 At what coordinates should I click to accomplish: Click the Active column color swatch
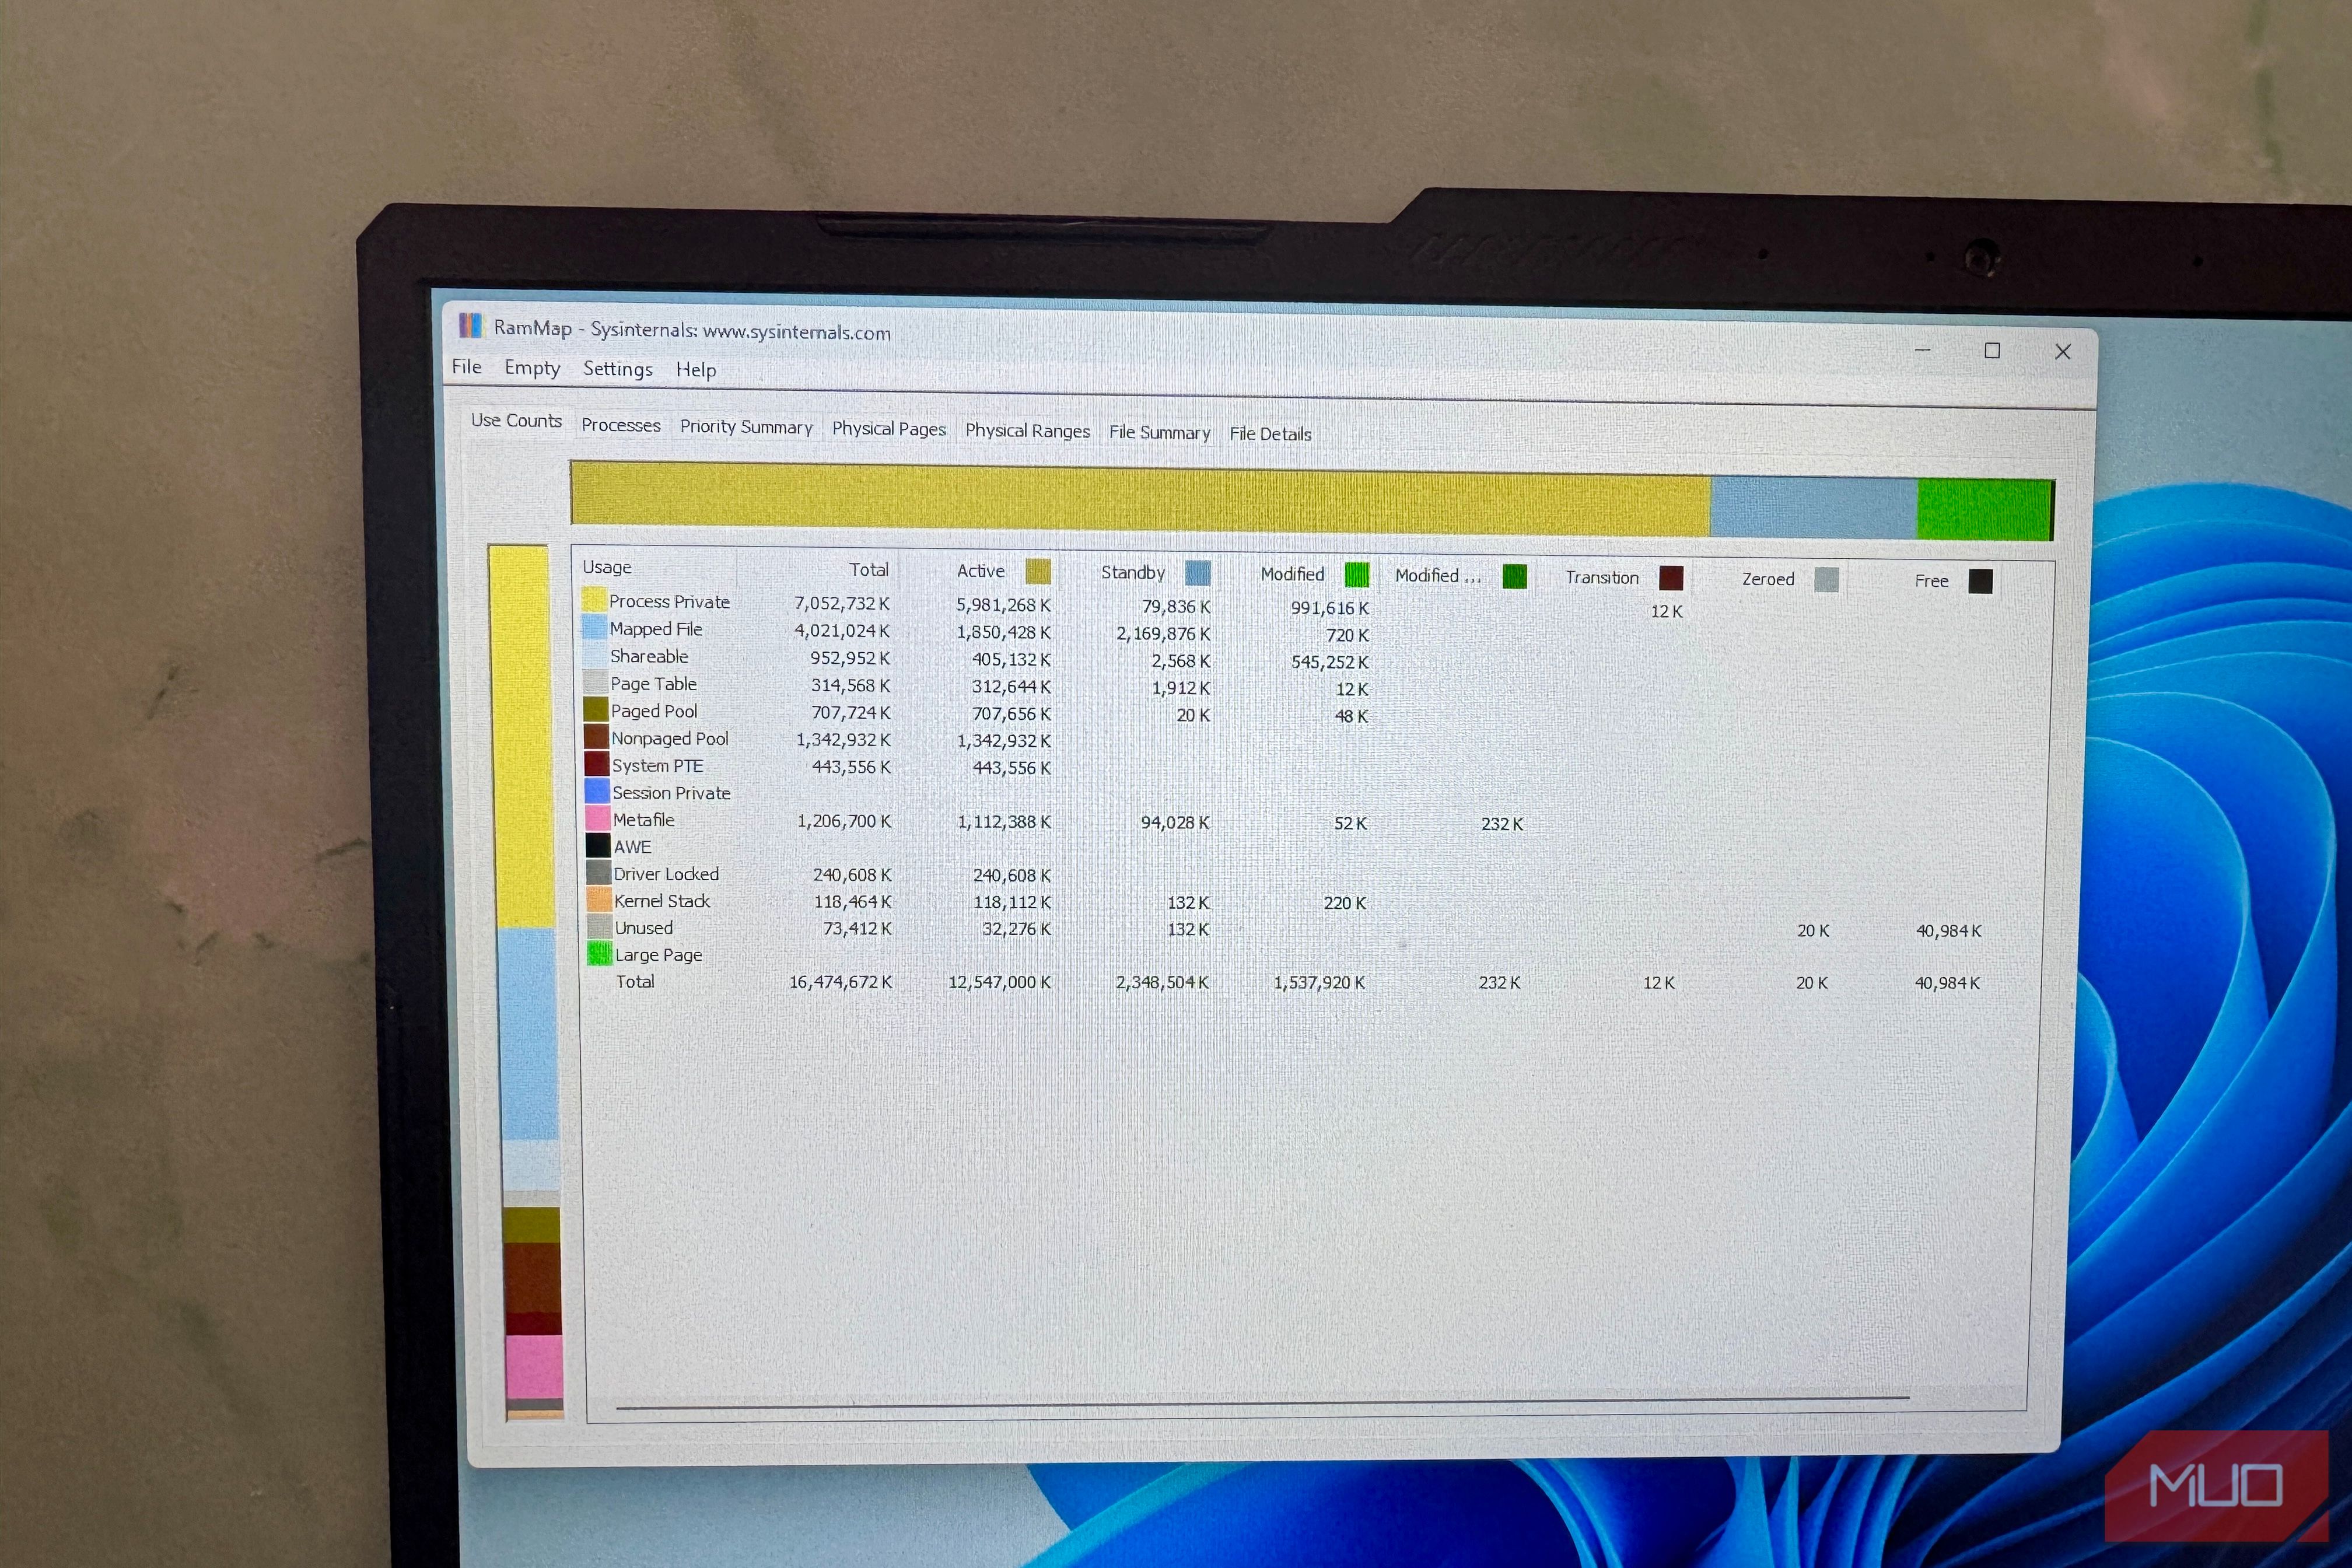[x=1038, y=571]
